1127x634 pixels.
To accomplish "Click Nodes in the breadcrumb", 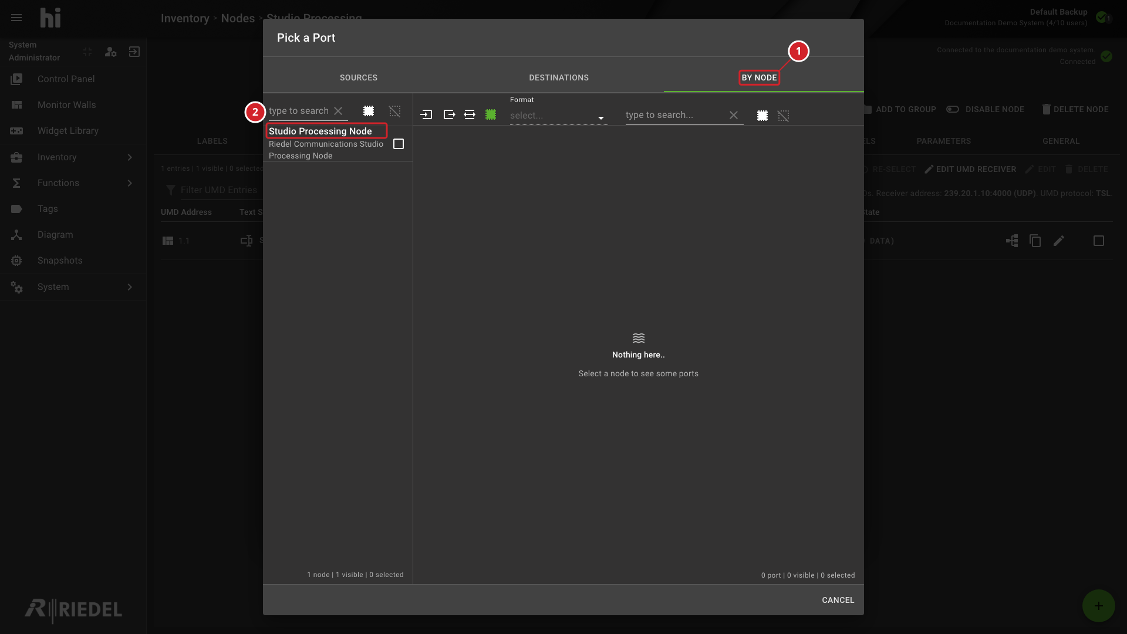I will pos(238,18).
